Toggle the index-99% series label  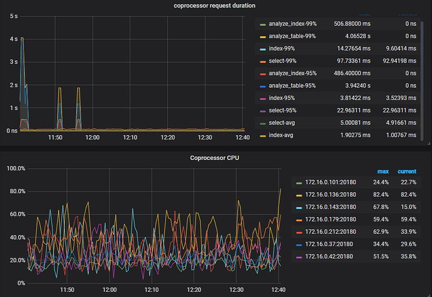point(282,48)
